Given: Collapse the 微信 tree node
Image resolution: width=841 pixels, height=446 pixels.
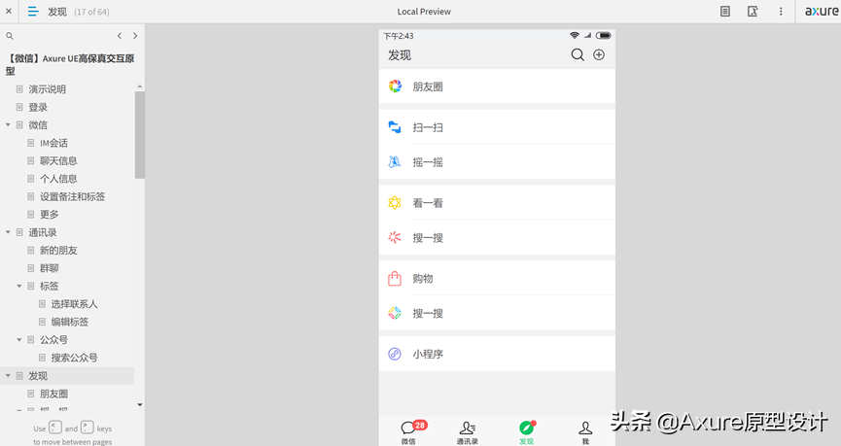Looking at the screenshot, I should click(x=8, y=125).
